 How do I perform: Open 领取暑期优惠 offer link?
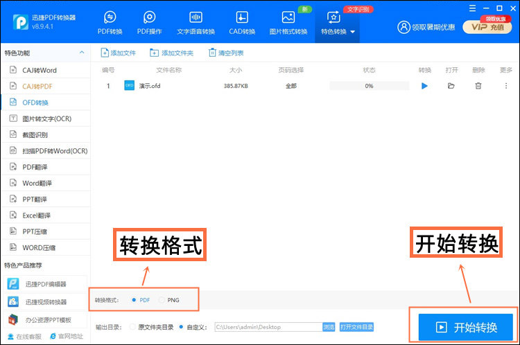433,27
